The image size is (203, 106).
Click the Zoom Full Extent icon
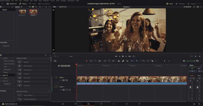(x=143, y=61)
